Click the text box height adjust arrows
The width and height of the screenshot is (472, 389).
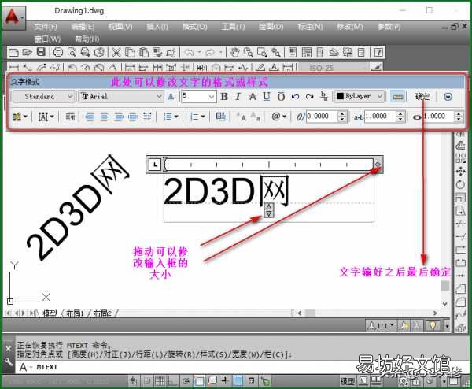pos(269,210)
